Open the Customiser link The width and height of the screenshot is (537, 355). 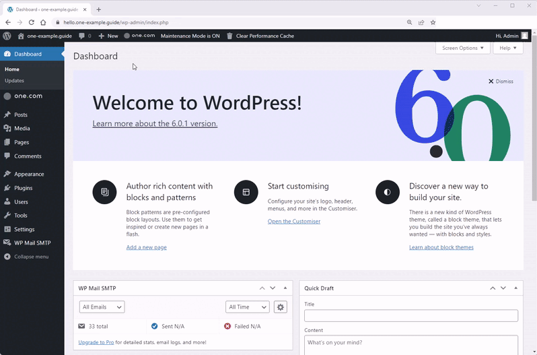[x=293, y=222]
